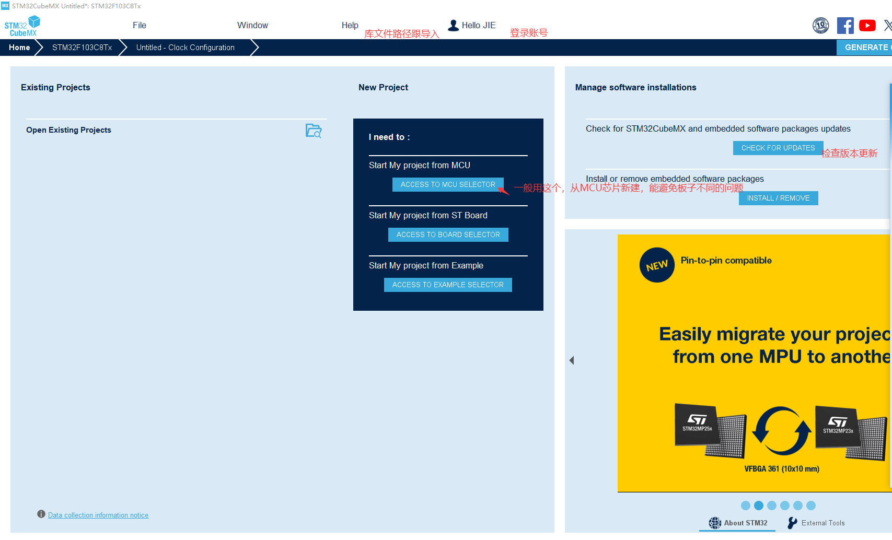The image size is (892, 540).
Task: Switch to About STM32 tab
Action: (x=738, y=523)
